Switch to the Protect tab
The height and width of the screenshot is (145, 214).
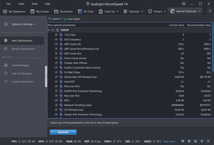point(155,12)
